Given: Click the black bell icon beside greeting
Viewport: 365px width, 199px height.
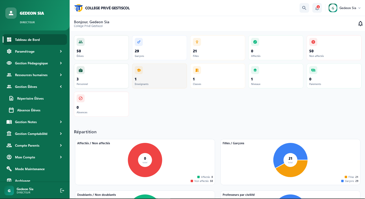Looking at the screenshot, I should click(360, 24).
